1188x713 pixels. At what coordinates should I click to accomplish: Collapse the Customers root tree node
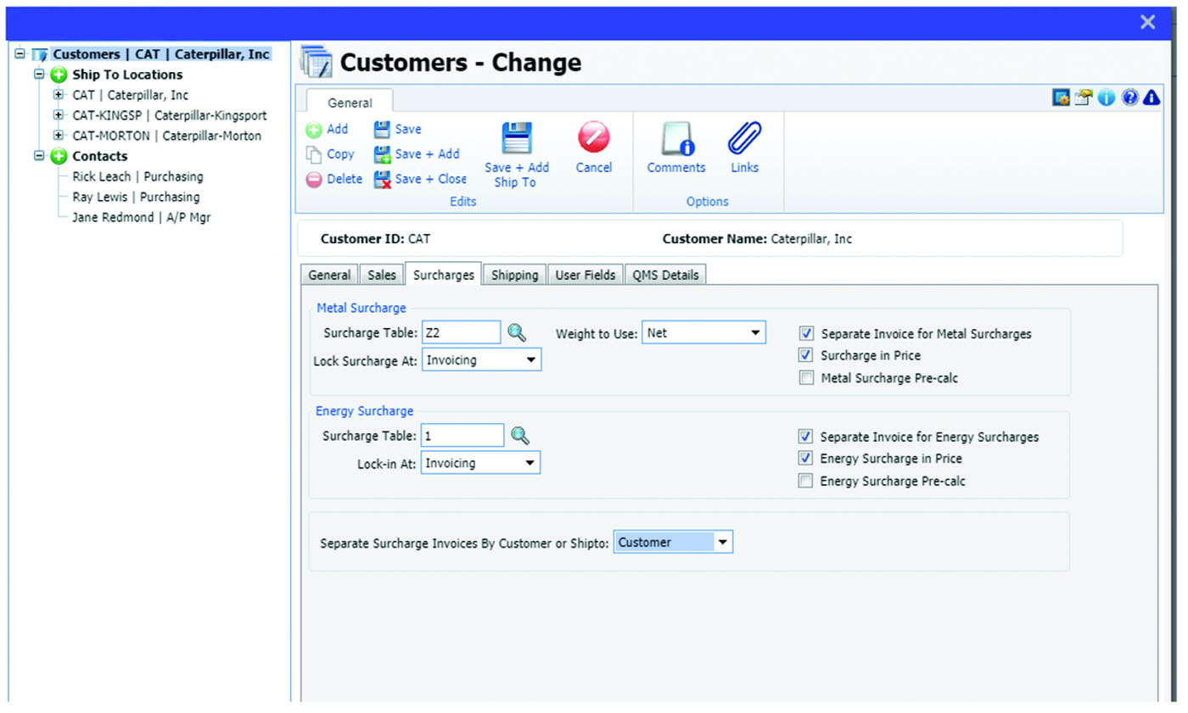20,54
